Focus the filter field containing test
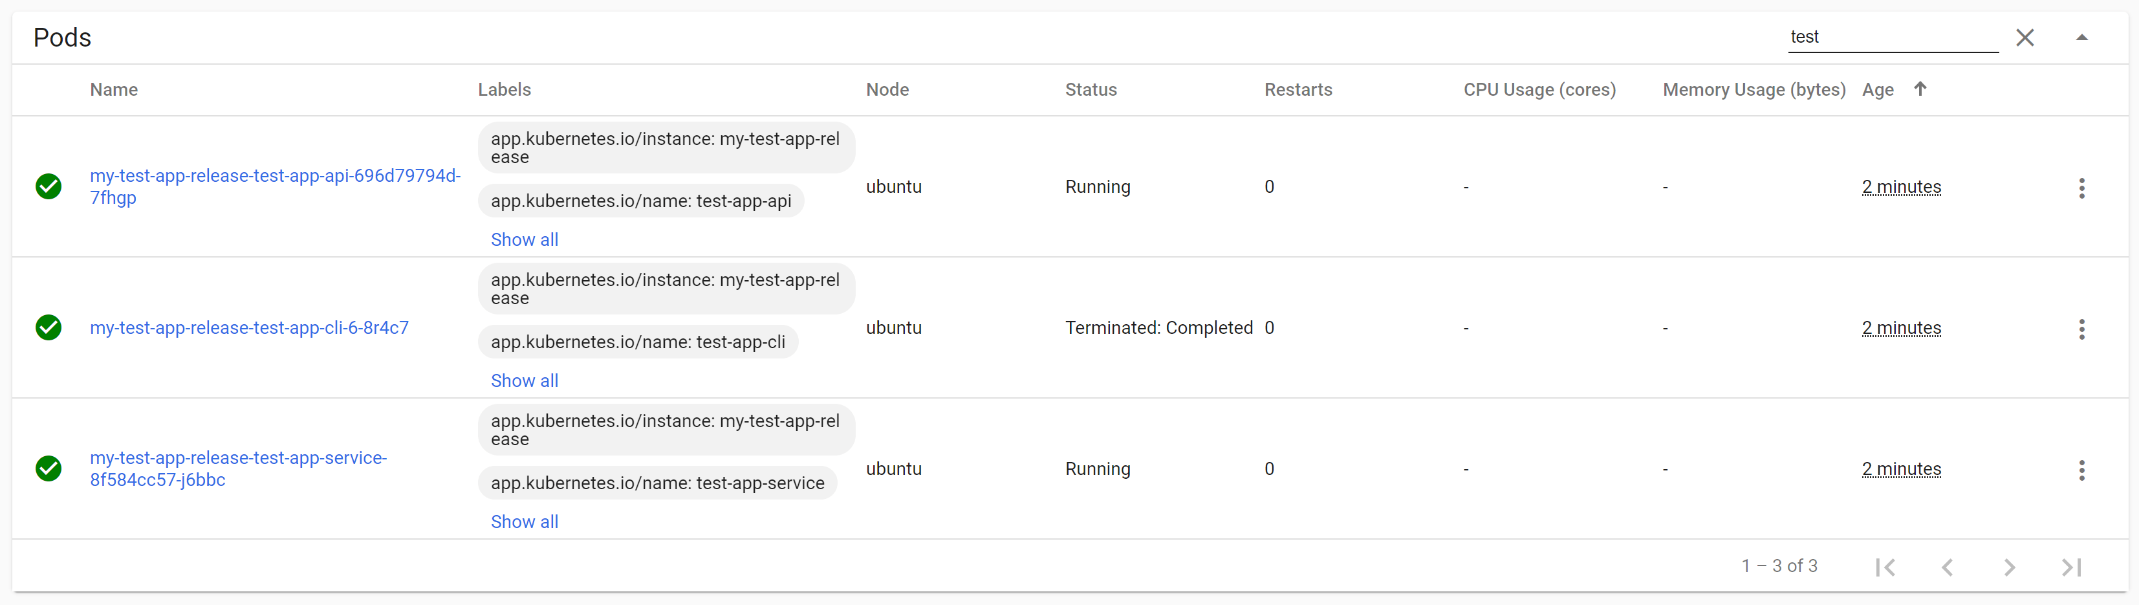Image resolution: width=2139 pixels, height=605 pixels. point(1893,38)
